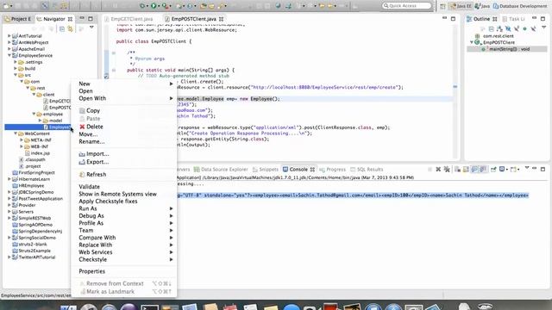The image size is (552, 310).
Task: Switch to SQL Results tab
Action: 367,170
